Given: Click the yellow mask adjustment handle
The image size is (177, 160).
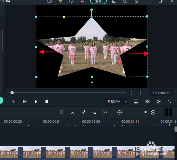Looking at the screenshot, I should 64,17.
